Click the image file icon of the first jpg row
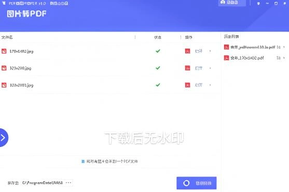 click(x=4, y=51)
